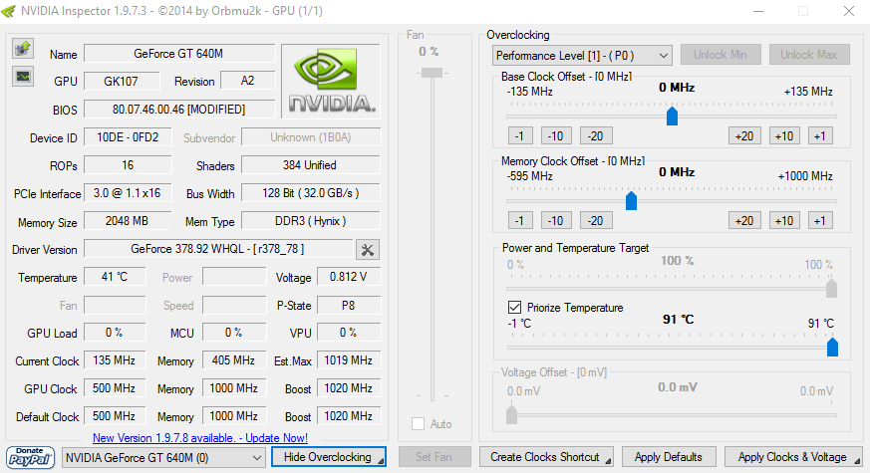The height and width of the screenshot is (473, 870).
Task: Click -20 under Base Clock Offset
Action: click(596, 135)
